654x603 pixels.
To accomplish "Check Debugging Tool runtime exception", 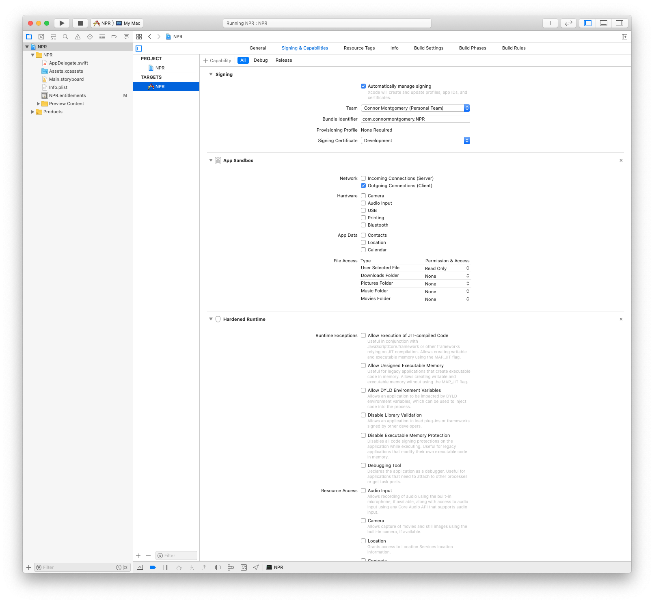I will tap(363, 465).
